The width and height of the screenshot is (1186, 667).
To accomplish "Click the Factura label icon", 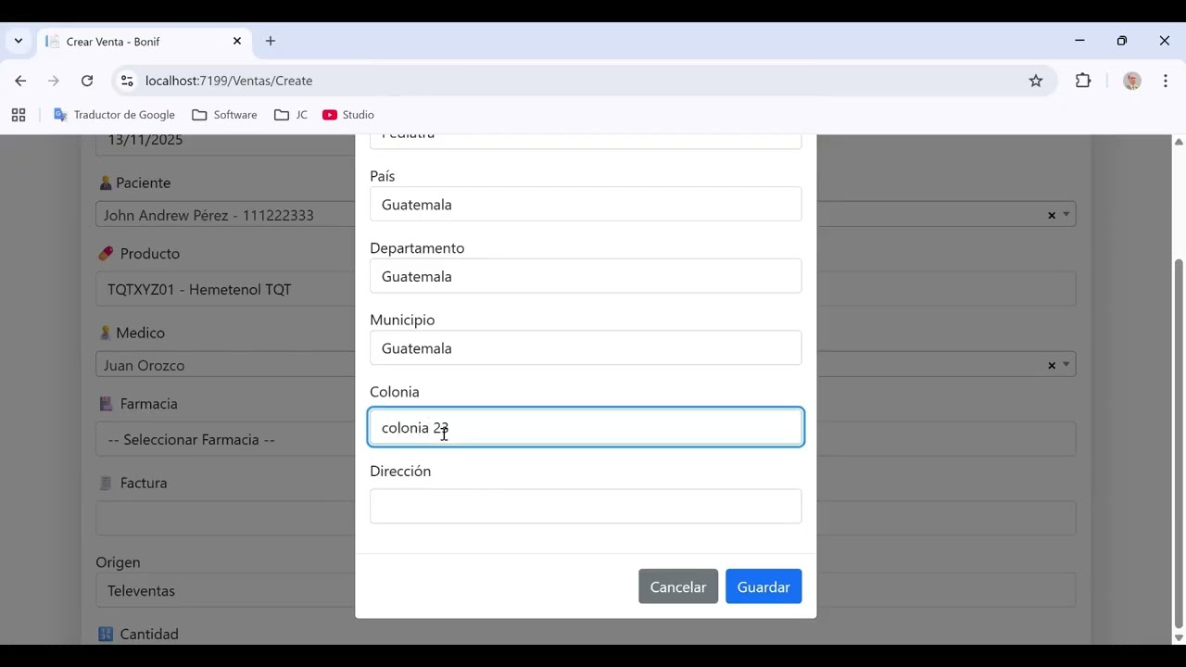I will (106, 483).
